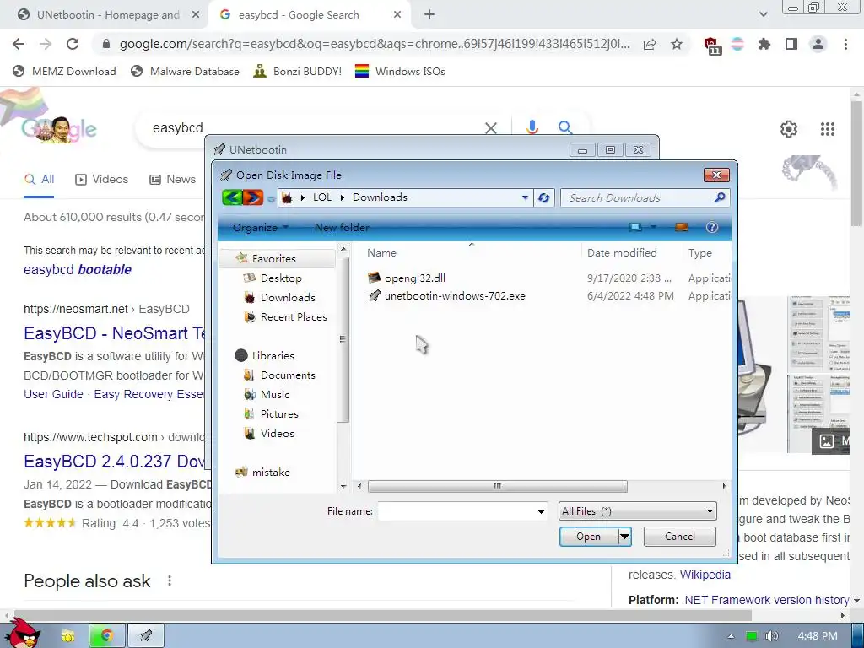
Task: Select Favorites in the navigation pane
Action: pos(273,258)
